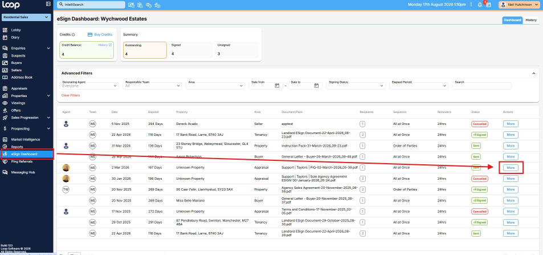Go to Suspects in the sidebar
This screenshot has height=255, width=543.
pyautogui.click(x=18, y=55)
